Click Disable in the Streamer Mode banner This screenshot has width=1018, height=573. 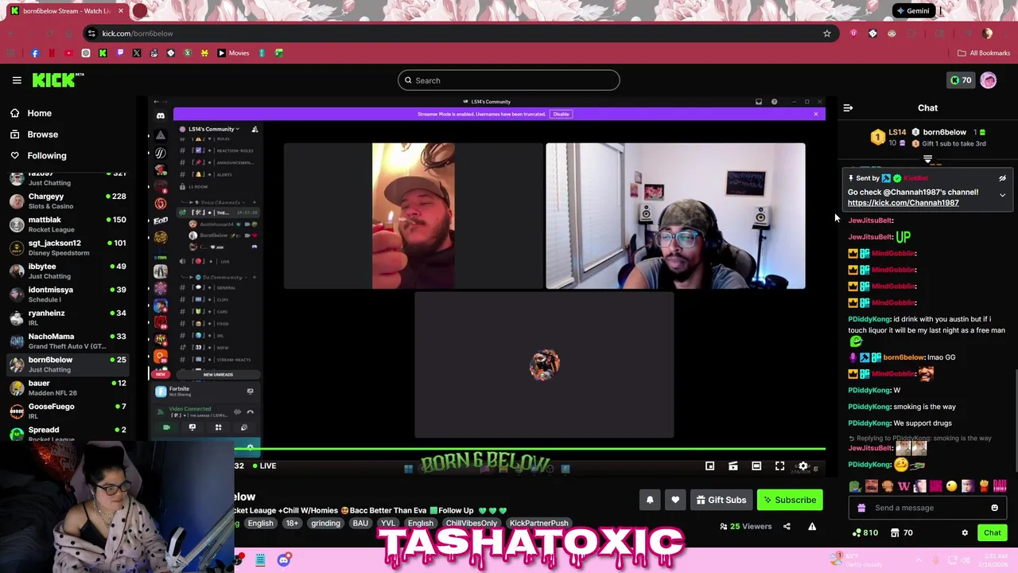point(561,114)
